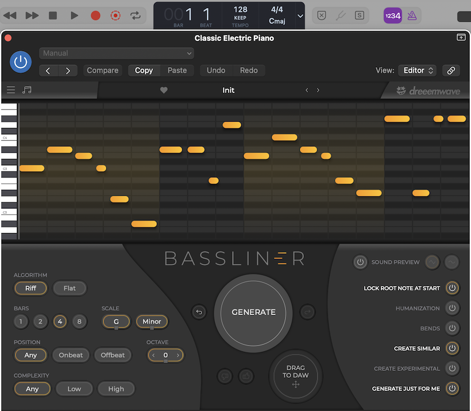Toggle Lock Root Note At Start

point(452,288)
